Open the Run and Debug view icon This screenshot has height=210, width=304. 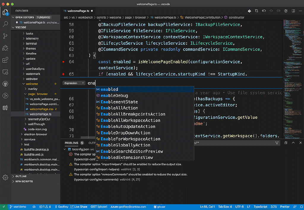[5, 48]
